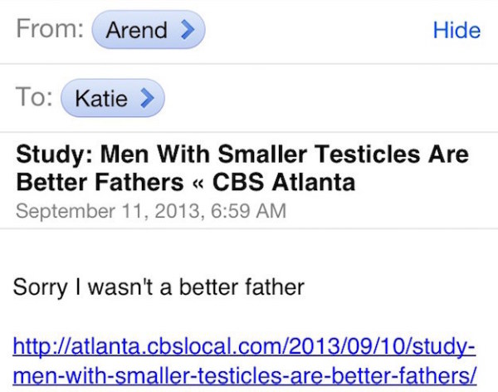Tap the message body text
The height and width of the screenshot is (392, 498).
click(159, 287)
